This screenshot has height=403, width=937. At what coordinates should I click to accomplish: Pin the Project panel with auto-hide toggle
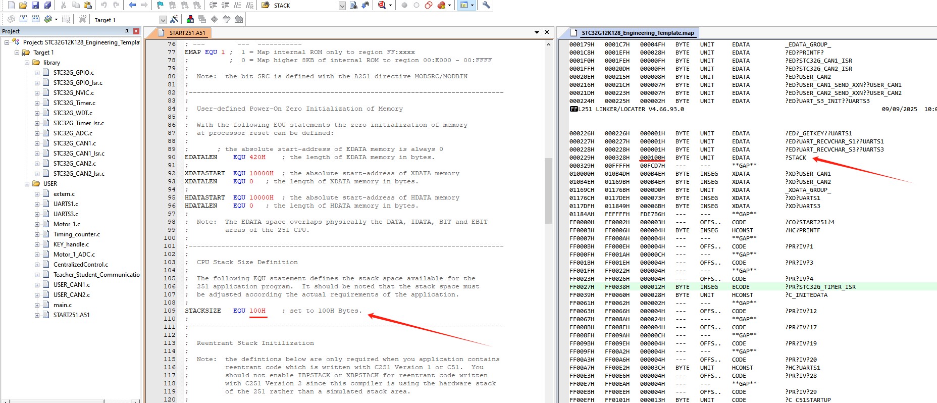point(127,31)
